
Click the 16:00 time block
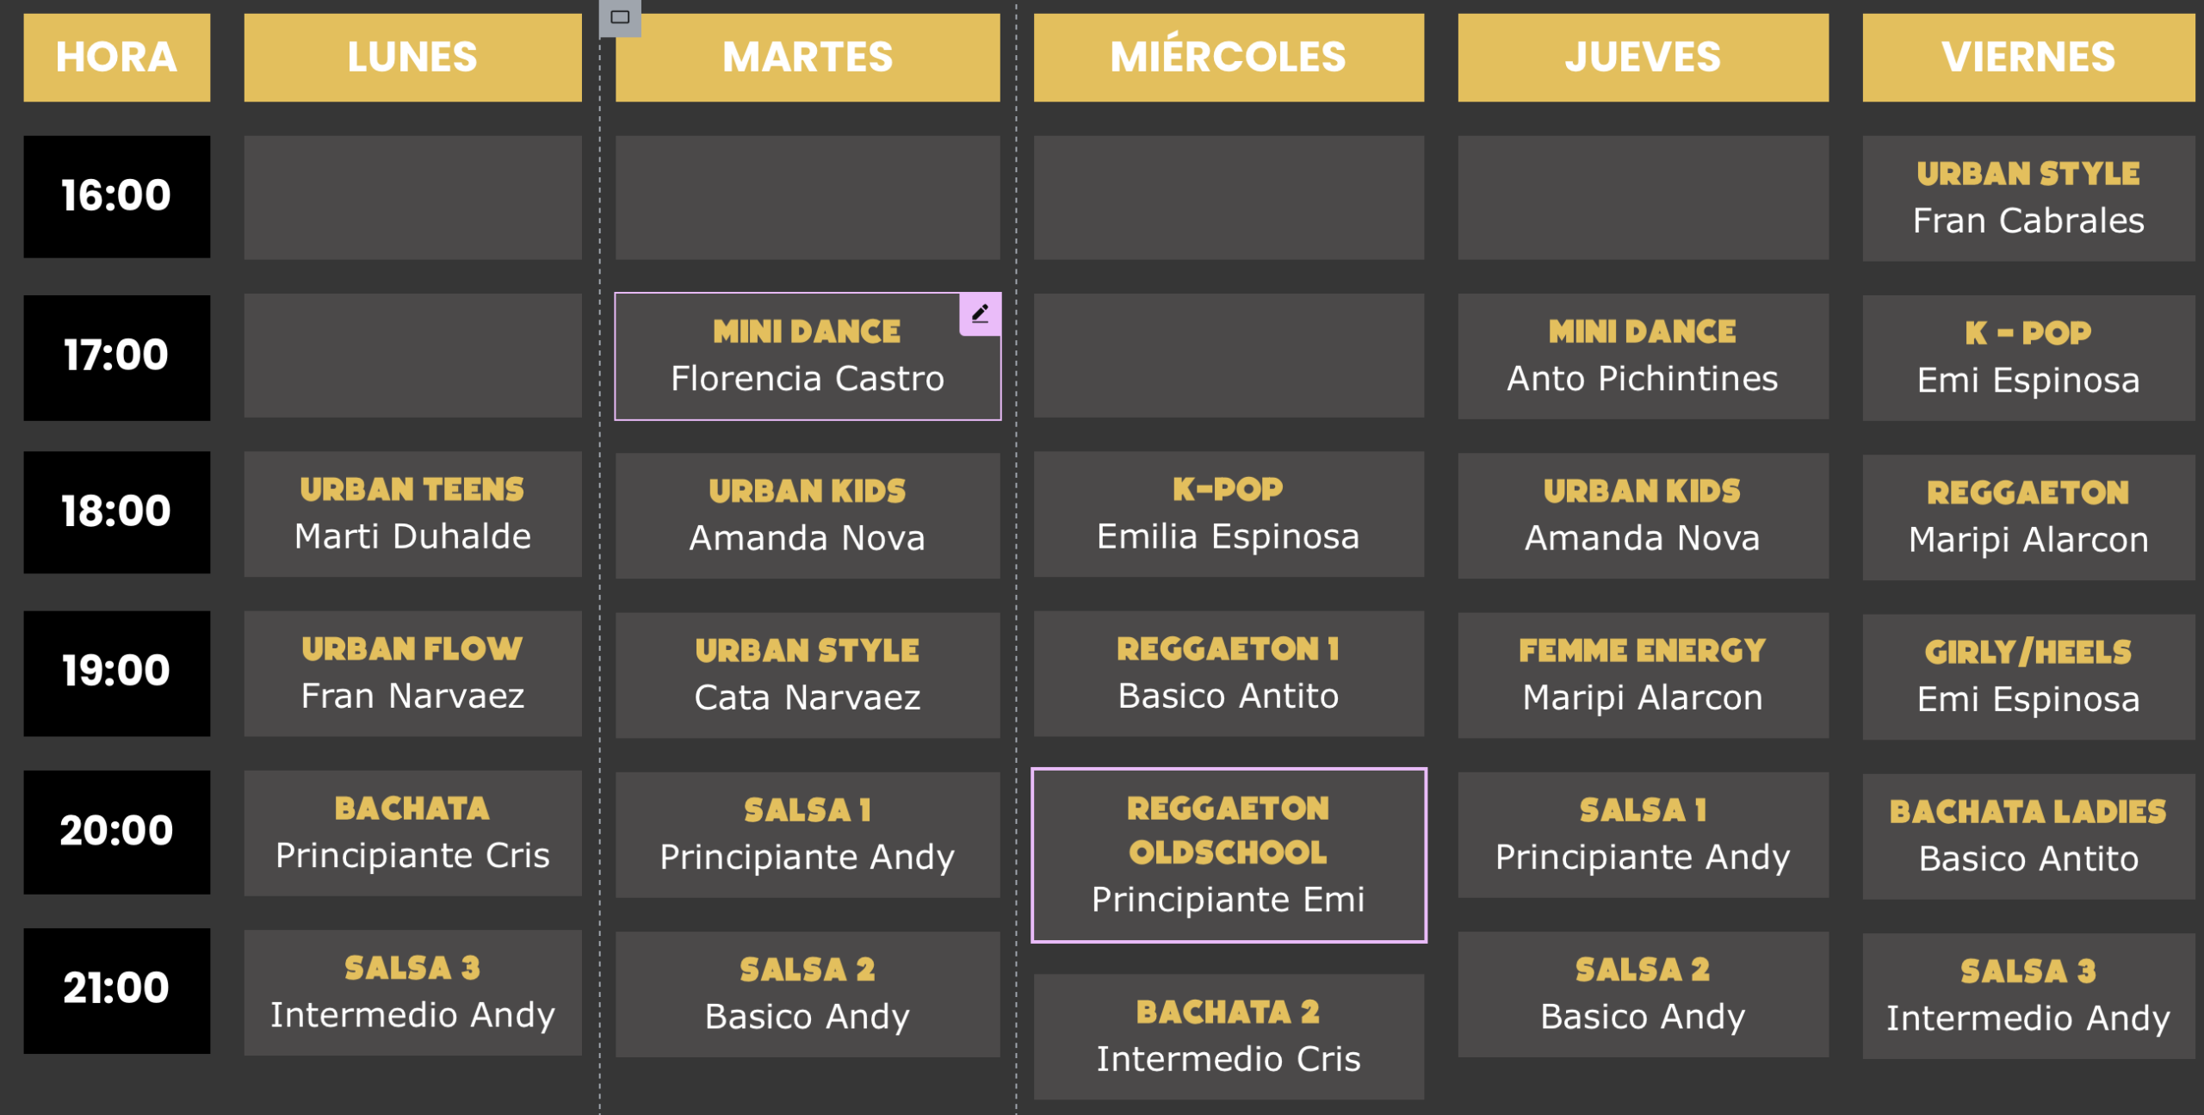(116, 196)
